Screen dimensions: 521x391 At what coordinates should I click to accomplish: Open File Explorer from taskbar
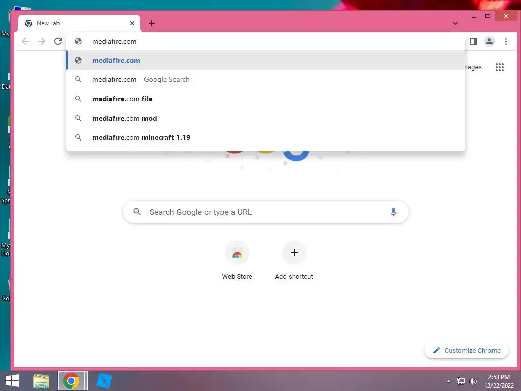tap(41, 381)
